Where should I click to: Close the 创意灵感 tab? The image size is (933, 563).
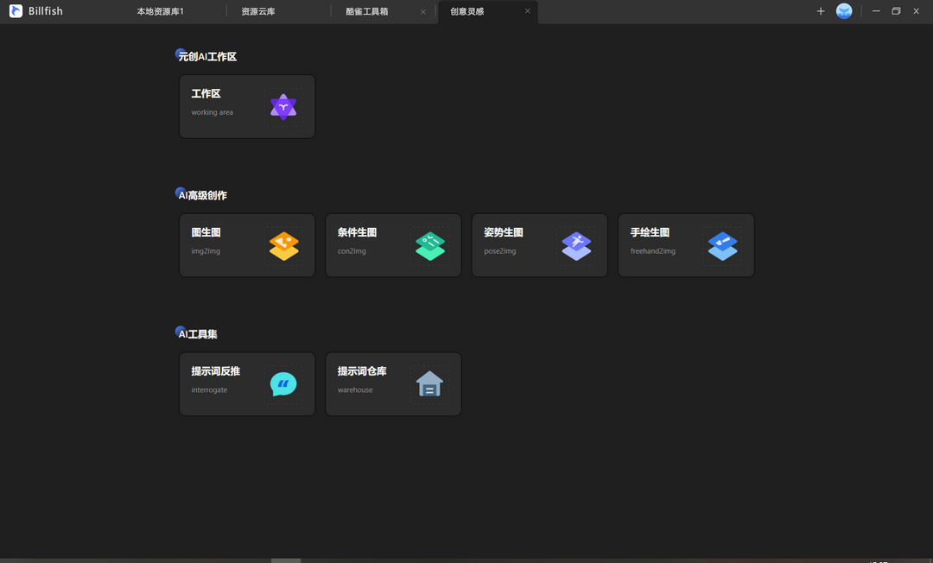528,12
